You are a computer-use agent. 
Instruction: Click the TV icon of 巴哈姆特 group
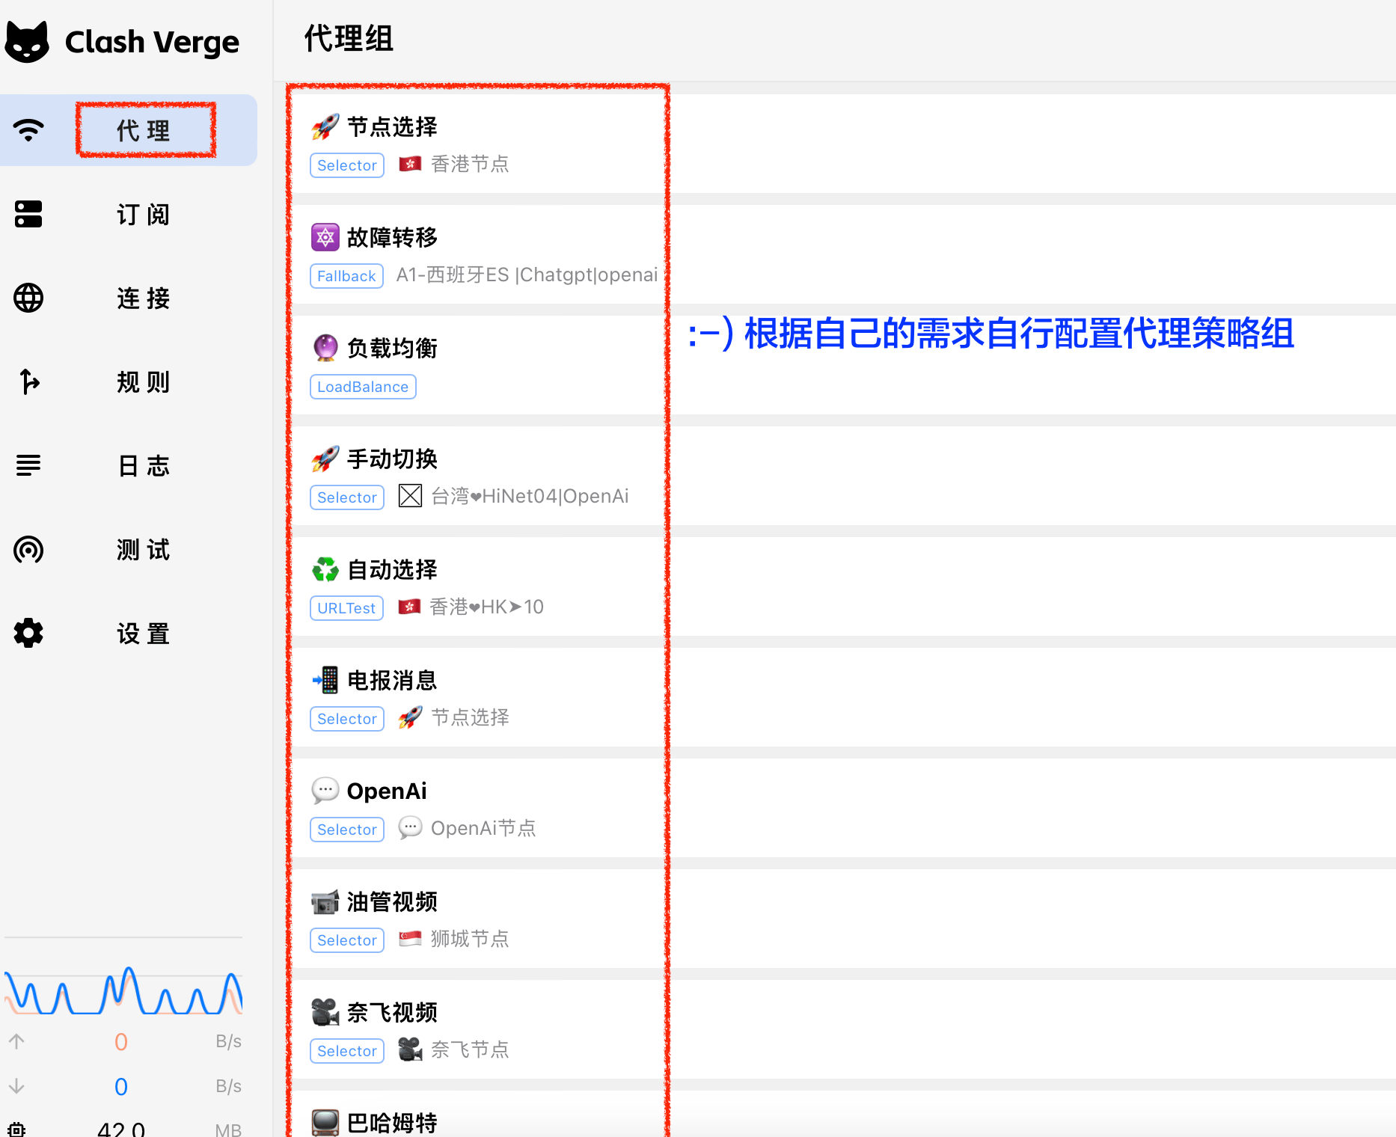tap(325, 1123)
